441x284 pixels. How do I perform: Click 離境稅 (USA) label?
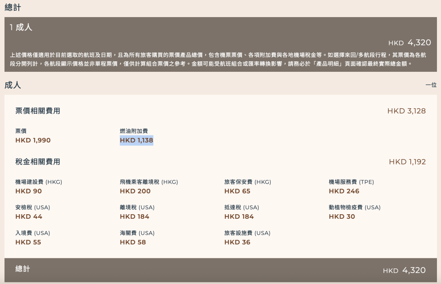(x=137, y=207)
